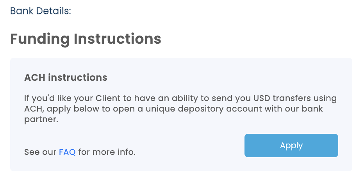Select the Funding Instructions heading
Image resolution: width=364 pixels, height=188 pixels.
[86, 39]
